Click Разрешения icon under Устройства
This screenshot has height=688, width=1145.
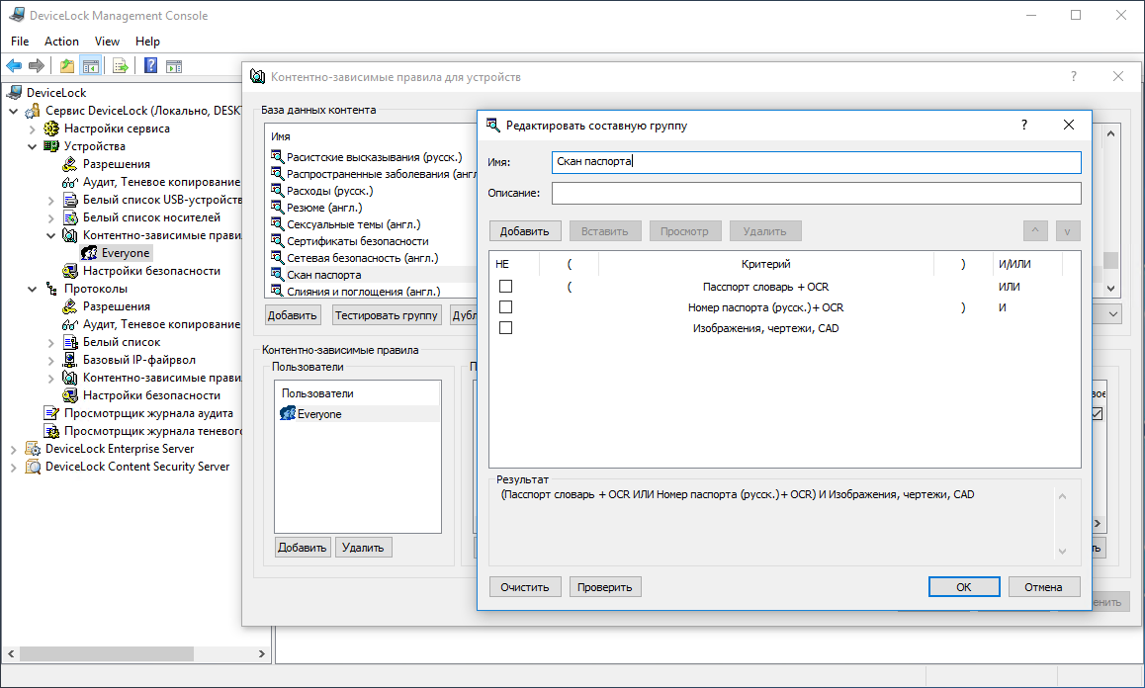pyautogui.click(x=70, y=164)
